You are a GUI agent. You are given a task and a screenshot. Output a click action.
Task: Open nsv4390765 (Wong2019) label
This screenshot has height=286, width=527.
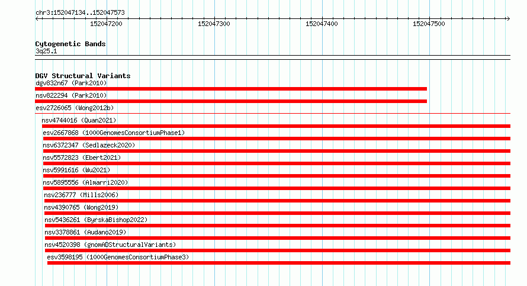point(81,207)
